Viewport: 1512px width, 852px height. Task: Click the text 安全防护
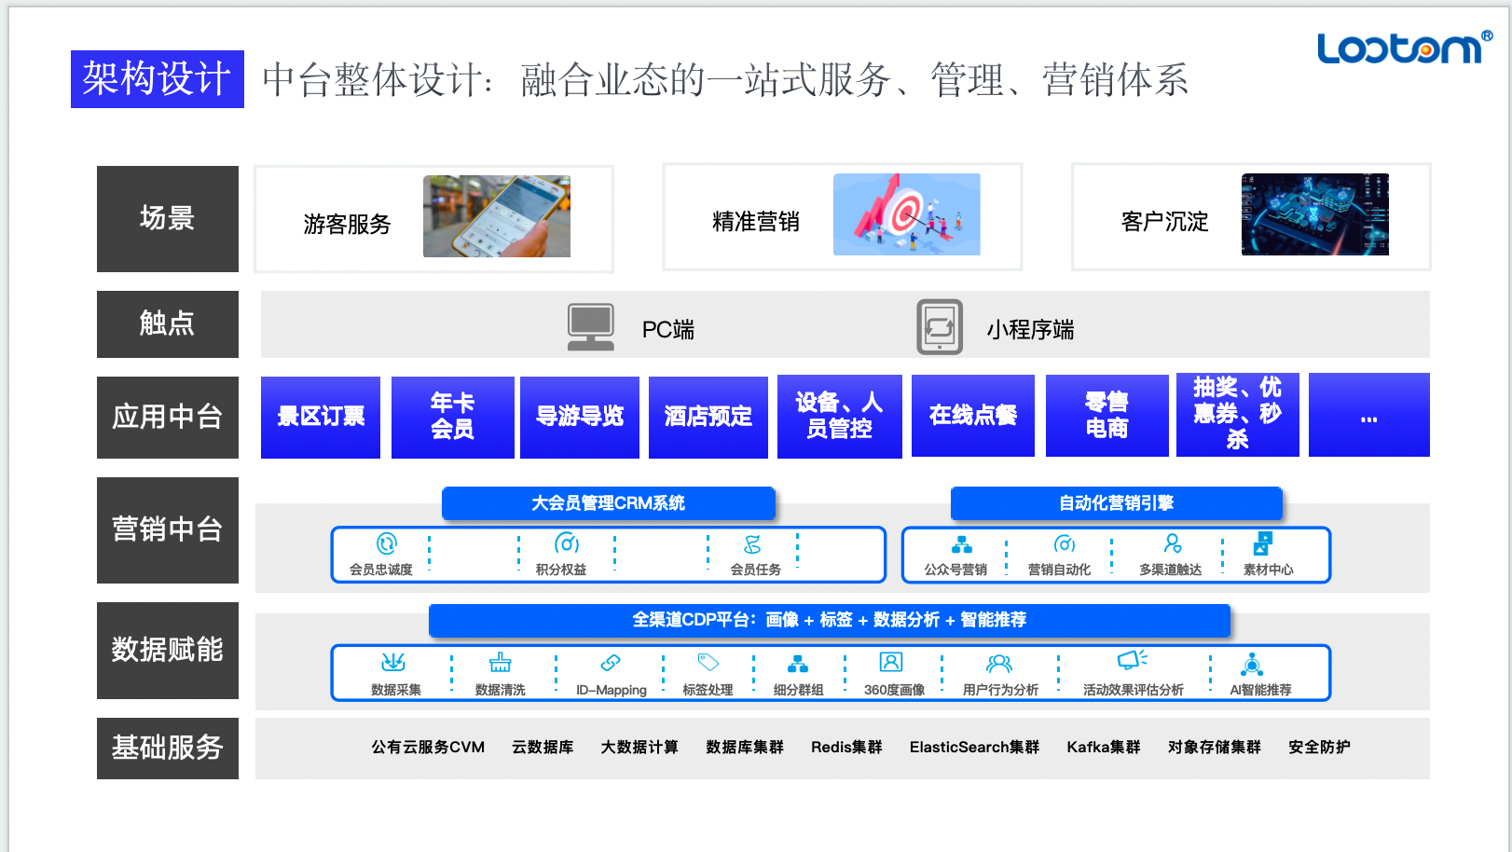coord(1319,748)
